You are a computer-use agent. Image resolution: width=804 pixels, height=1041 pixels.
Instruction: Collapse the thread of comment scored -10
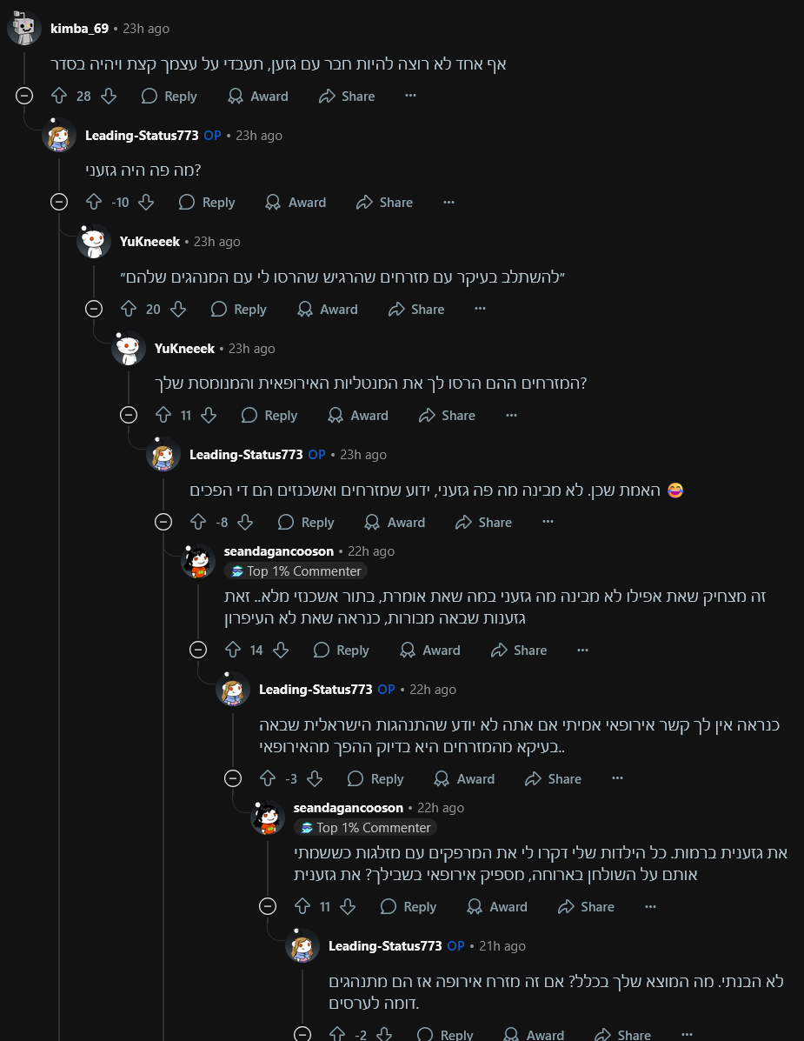pyautogui.click(x=59, y=202)
